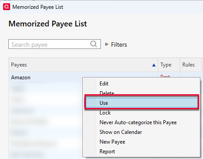Expand the Filters disclosure triangle

click(107, 44)
